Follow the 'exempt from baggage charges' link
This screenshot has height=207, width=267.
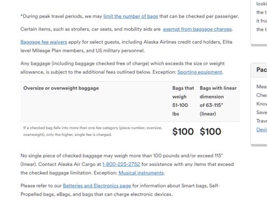coord(198,29)
